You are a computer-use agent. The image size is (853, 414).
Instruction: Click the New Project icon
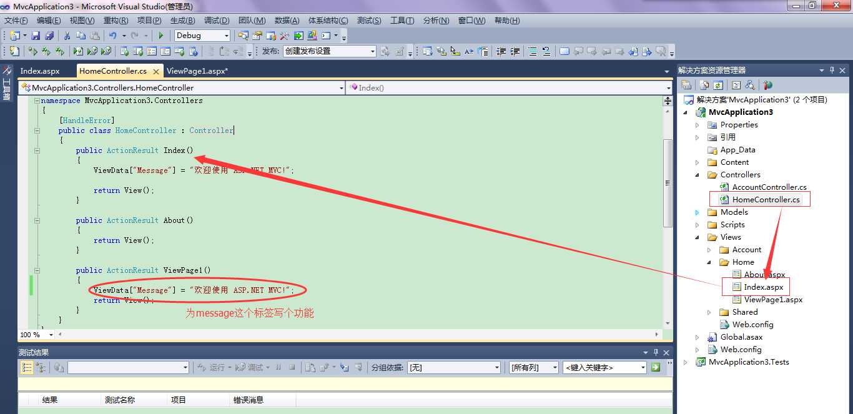tap(14, 36)
